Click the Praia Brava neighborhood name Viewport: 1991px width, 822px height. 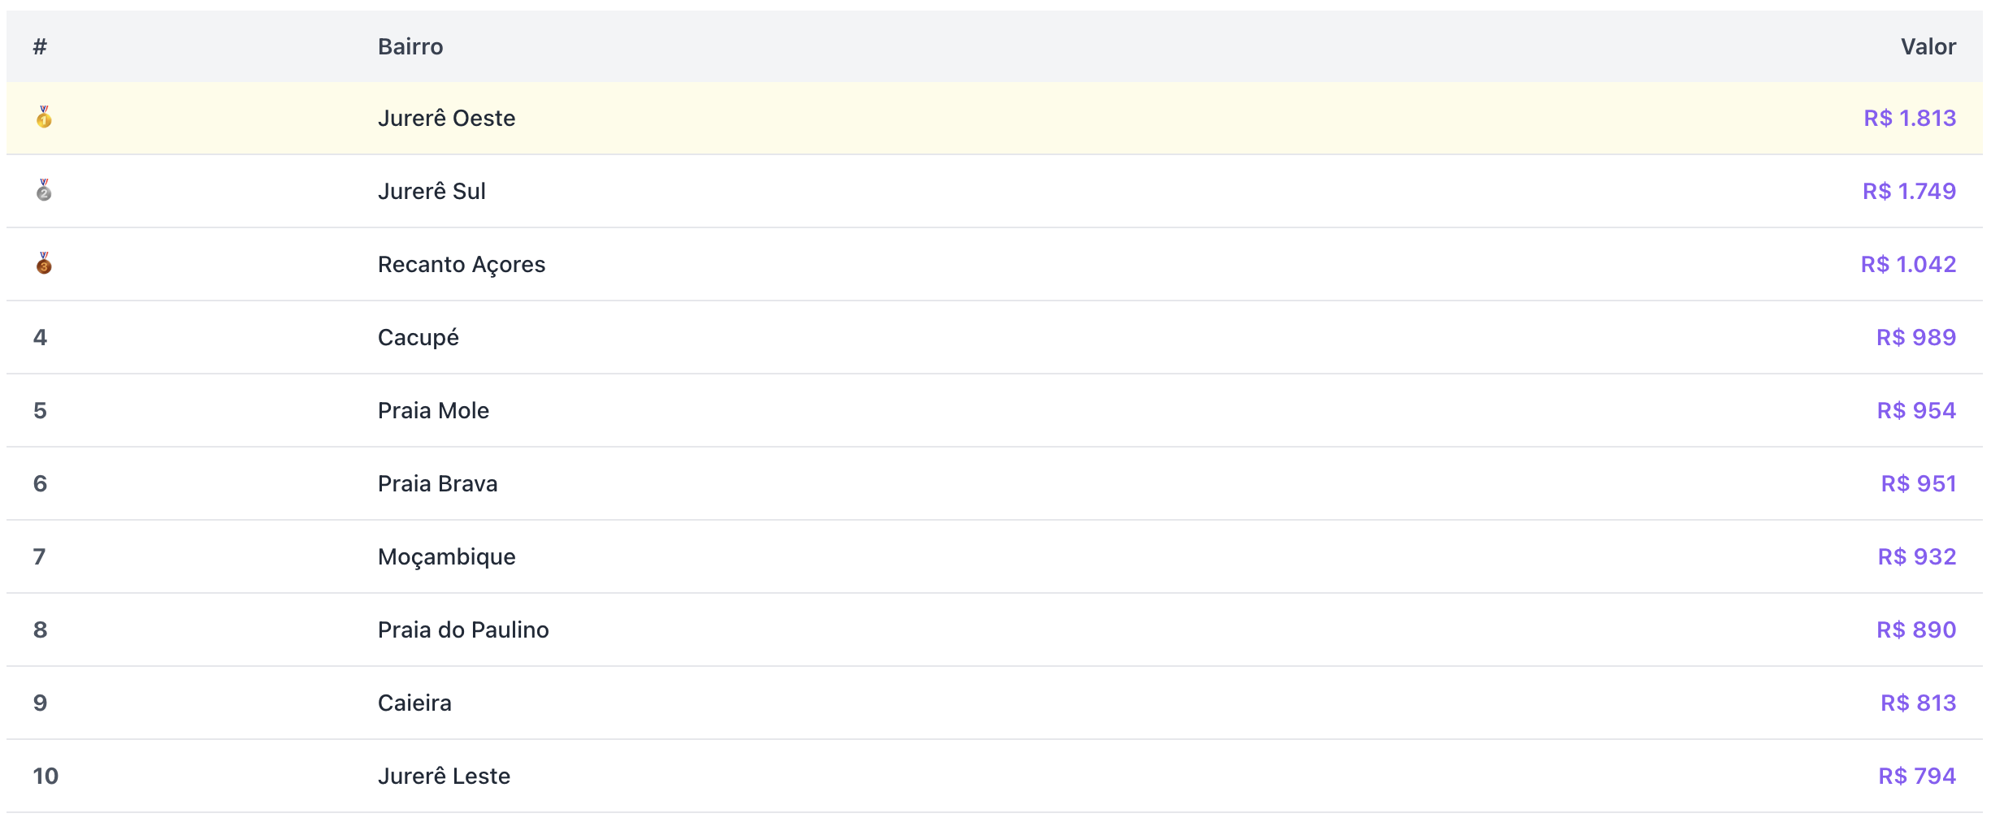(437, 484)
